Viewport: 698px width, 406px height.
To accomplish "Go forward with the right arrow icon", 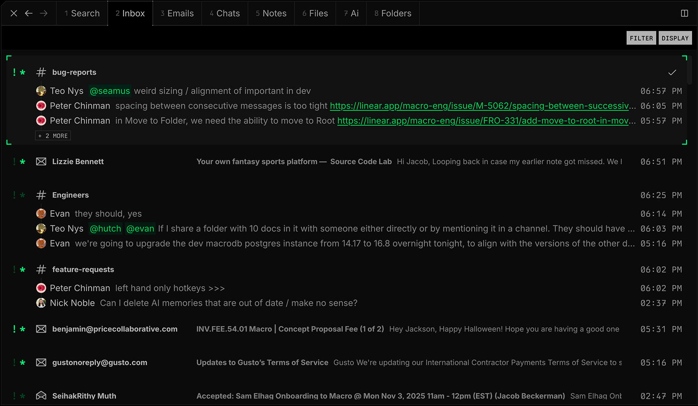I will coord(43,13).
